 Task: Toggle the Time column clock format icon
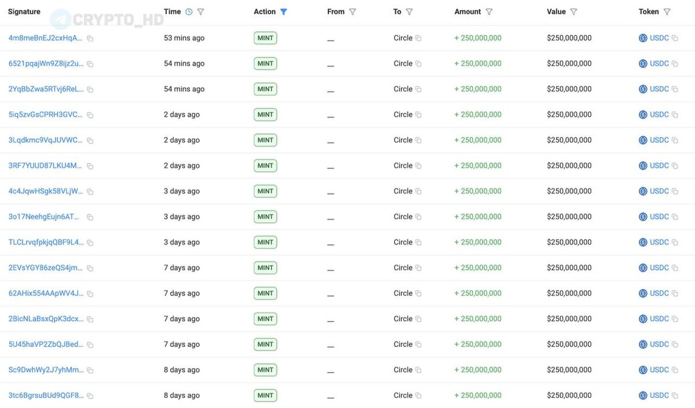(189, 12)
